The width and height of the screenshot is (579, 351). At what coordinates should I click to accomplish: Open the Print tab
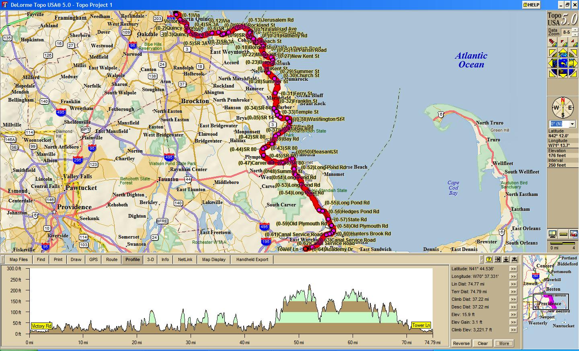click(58, 259)
